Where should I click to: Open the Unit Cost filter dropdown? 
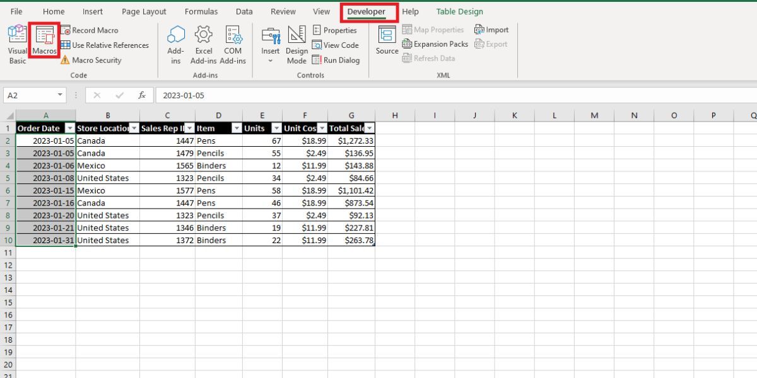coord(322,128)
